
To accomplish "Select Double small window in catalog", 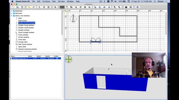I will pyautogui.click(x=26, y=28).
